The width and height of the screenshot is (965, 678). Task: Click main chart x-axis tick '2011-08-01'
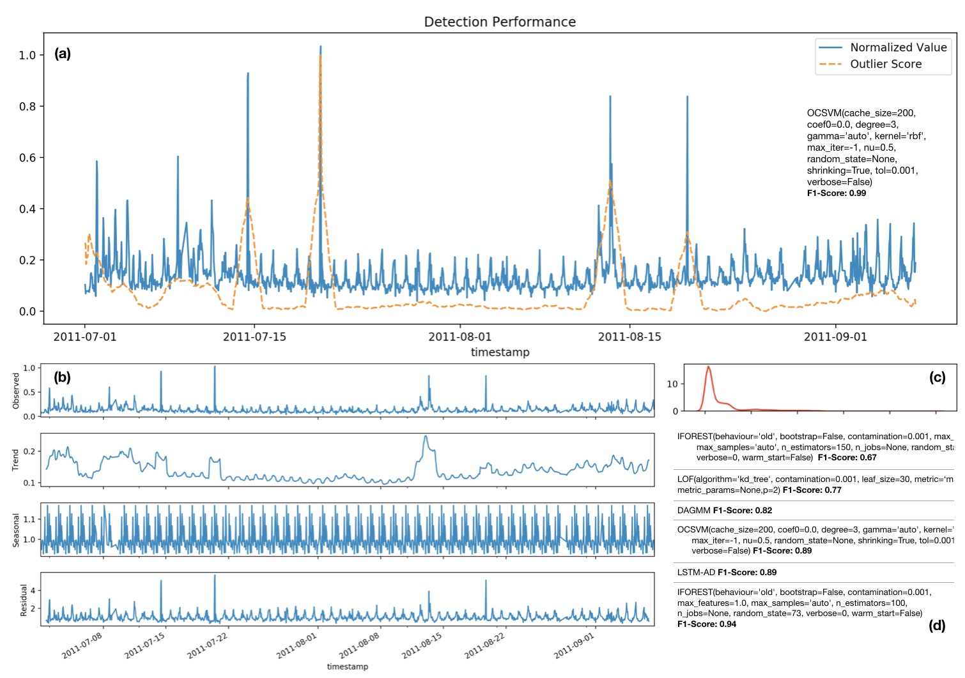pyautogui.click(x=459, y=336)
